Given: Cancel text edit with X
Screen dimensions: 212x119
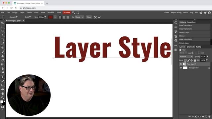Looking at the screenshot, I should pyautogui.click(x=95, y=17).
